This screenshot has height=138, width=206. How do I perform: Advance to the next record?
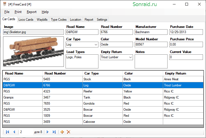pos(48,132)
